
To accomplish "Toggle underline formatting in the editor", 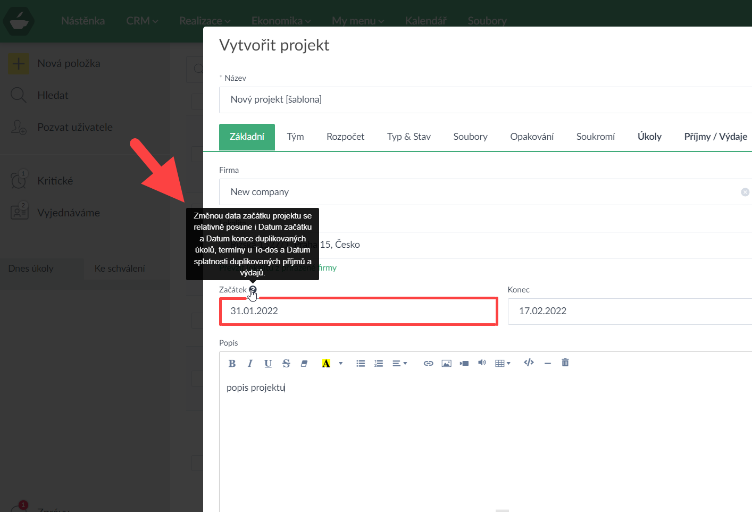I will tap(268, 364).
